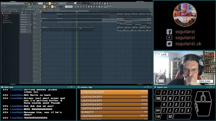
Task: Click the YouTube icon in the overlay
Action: (x=169, y=38)
